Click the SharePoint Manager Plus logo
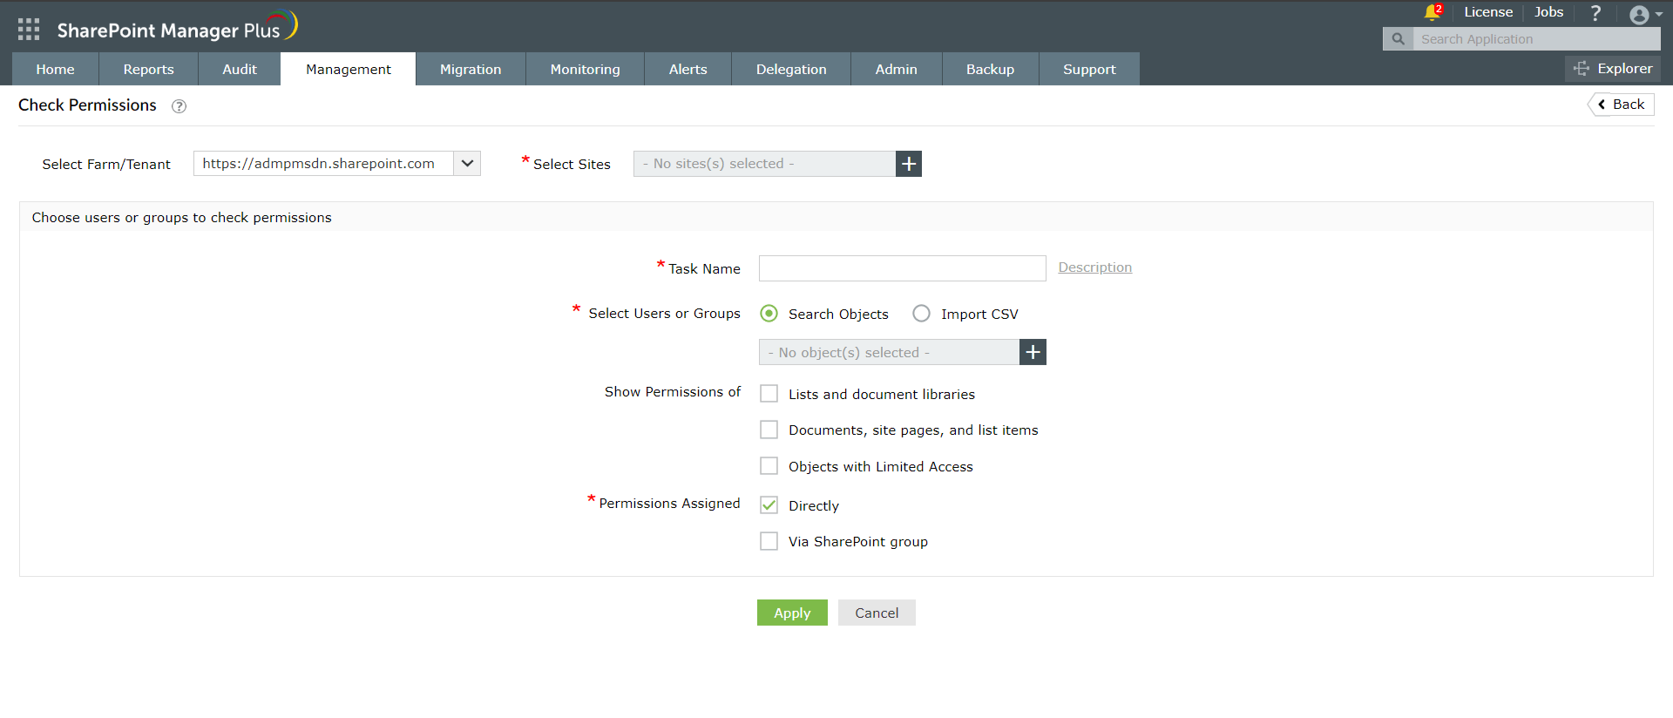Screen dimensions: 1673x718 point(178,28)
